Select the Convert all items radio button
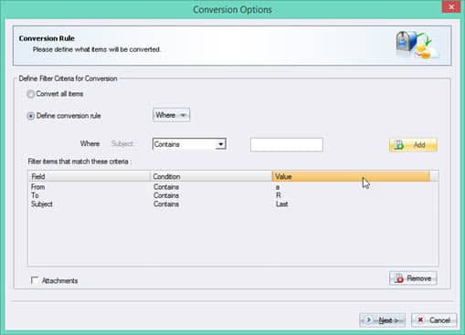This screenshot has width=465, height=335. (x=30, y=94)
